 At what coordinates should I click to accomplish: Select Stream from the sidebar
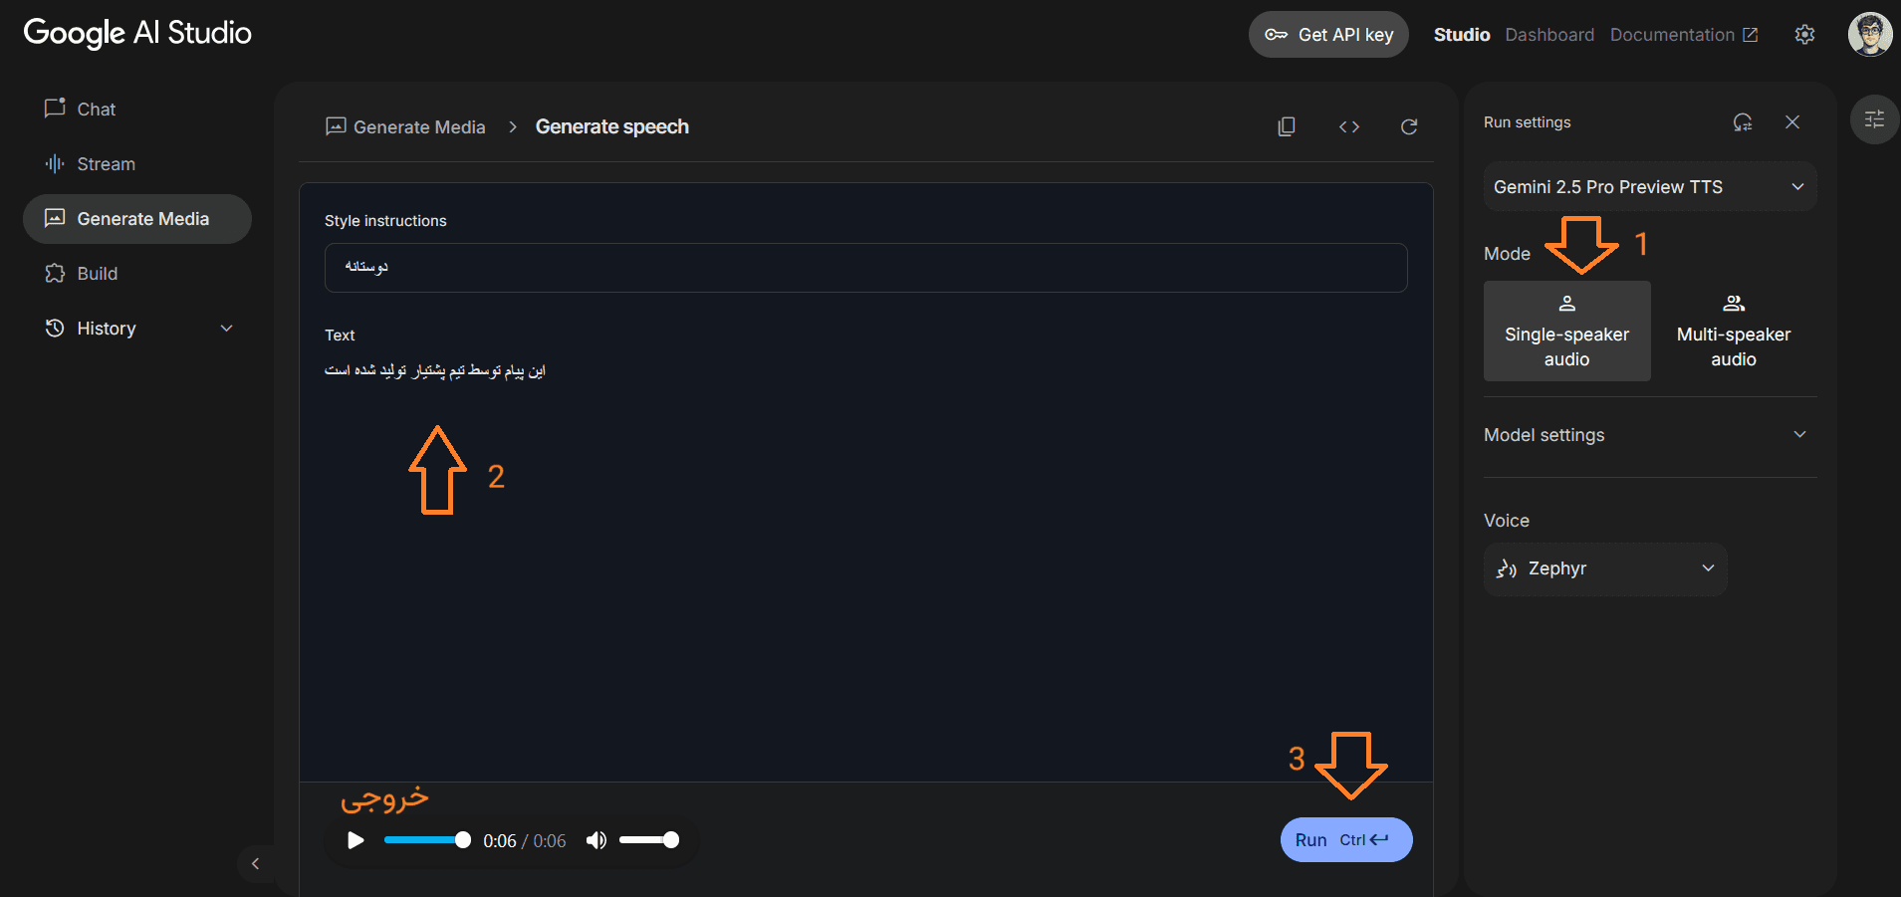(106, 163)
